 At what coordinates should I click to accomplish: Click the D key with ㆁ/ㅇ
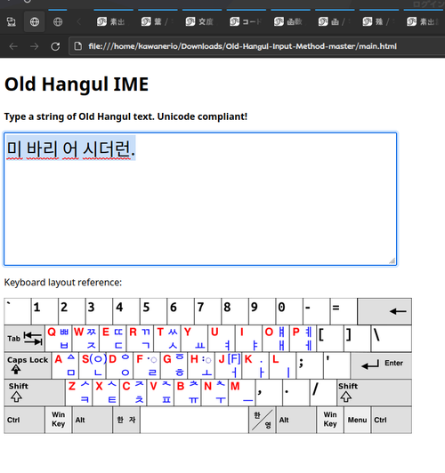tap(120, 365)
